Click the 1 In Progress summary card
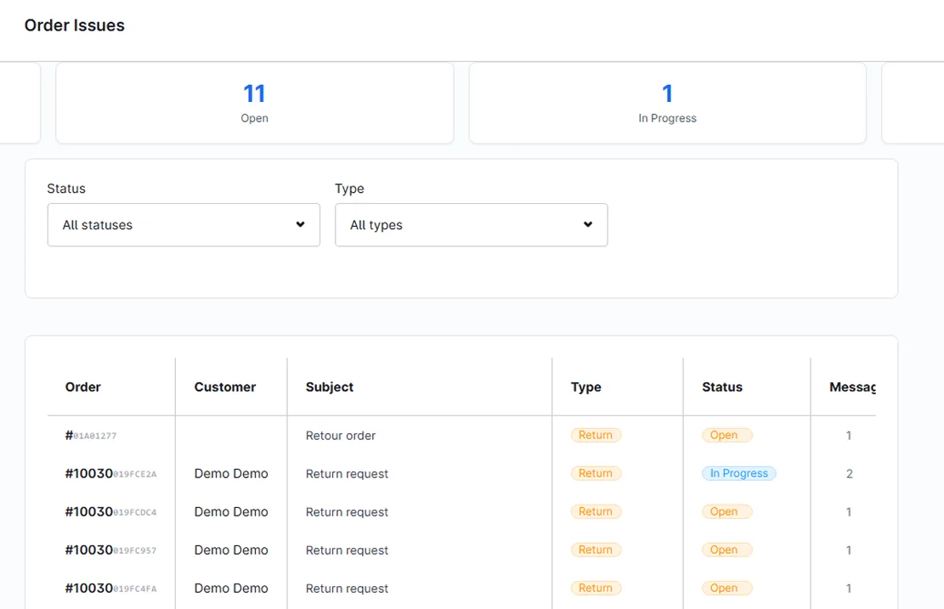This screenshot has width=944, height=609. coord(667,103)
